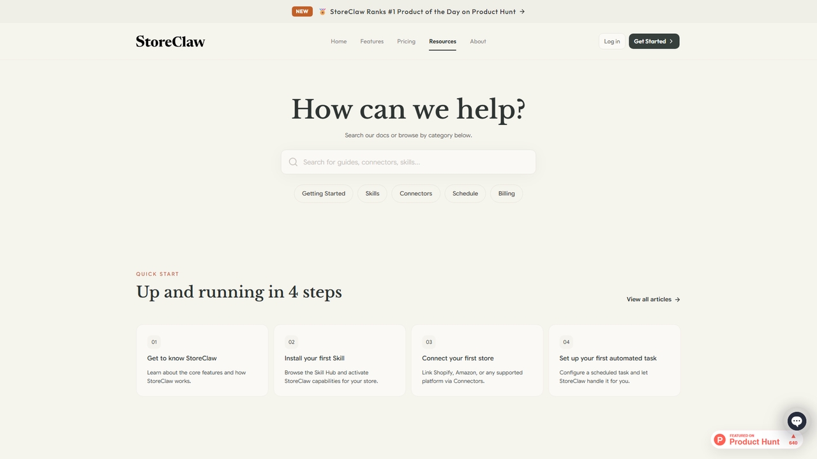This screenshot has height=459, width=817.
Task: Open the View all articles link
Action: [x=654, y=300]
